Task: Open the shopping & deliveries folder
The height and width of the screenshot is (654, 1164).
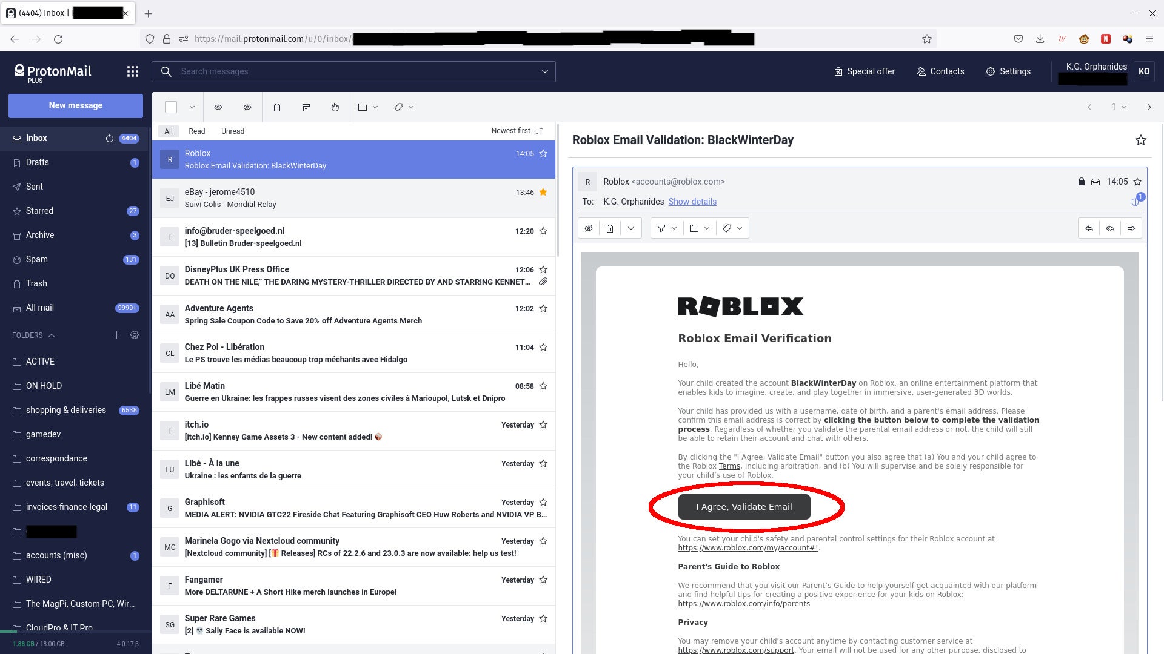Action: [76, 410]
